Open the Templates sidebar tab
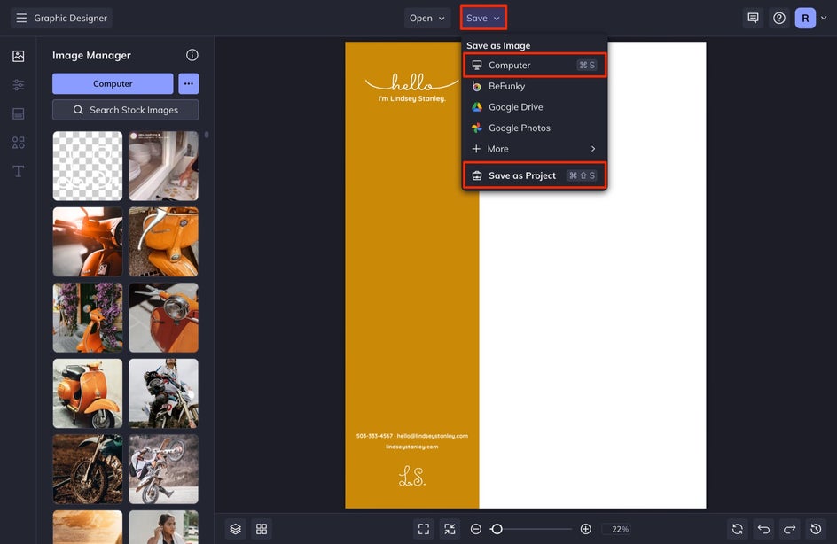This screenshot has width=837, height=544. (18, 113)
